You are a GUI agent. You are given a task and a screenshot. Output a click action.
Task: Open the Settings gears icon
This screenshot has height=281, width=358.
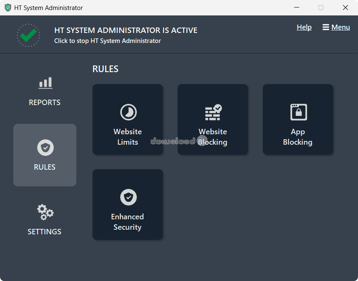pos(45,212)
